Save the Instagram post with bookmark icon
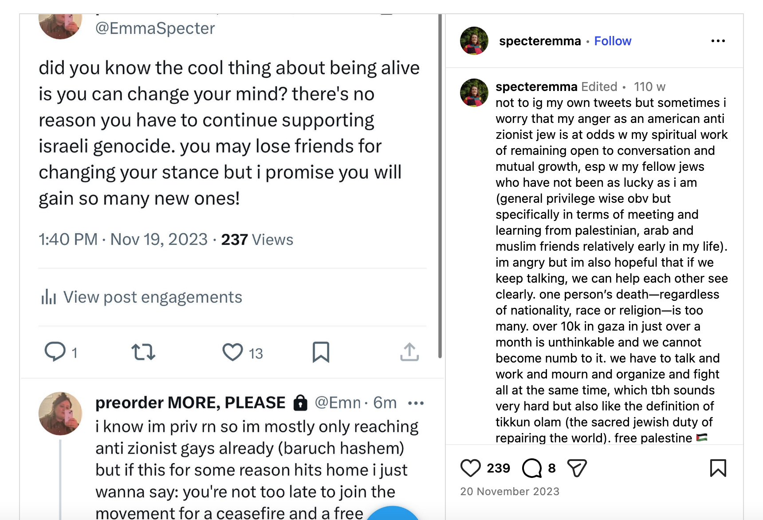Image resolution: width=763 pixels, height=520 pixels. tap(718, 468)
